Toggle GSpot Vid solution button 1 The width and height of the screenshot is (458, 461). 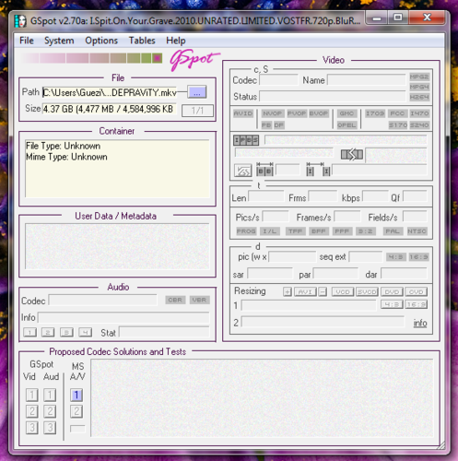pos(32,395)
